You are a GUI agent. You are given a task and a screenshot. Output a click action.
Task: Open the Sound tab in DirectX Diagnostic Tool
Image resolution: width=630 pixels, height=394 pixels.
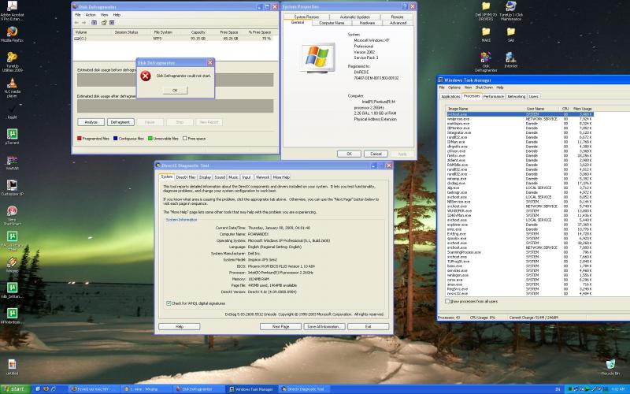(220, 177)
